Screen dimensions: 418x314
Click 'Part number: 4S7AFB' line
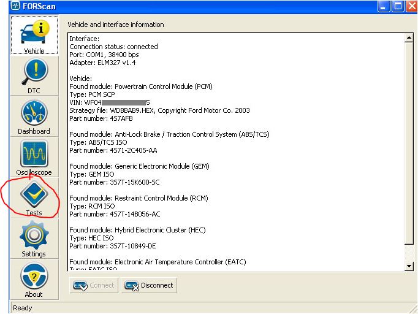tap(101, 118)
